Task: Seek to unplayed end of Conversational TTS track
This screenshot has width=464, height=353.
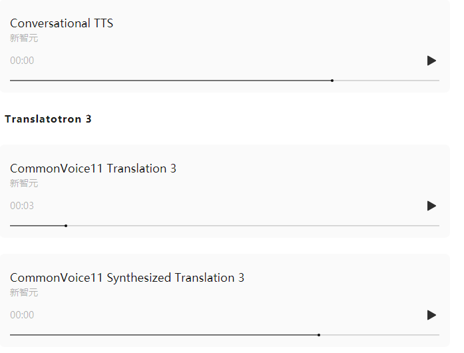Action: (435, 81)
